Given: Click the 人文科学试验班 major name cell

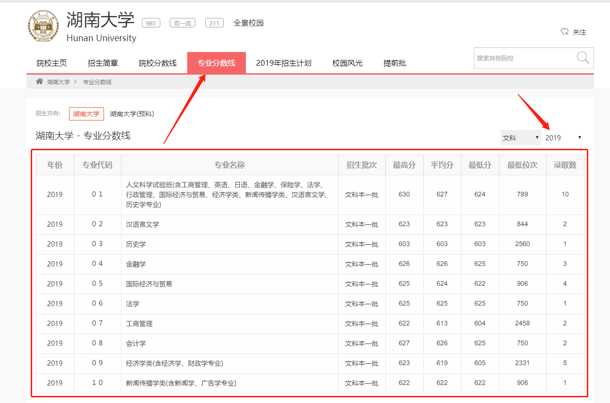Looking at the screenshot, I should [x=230, y=195].
